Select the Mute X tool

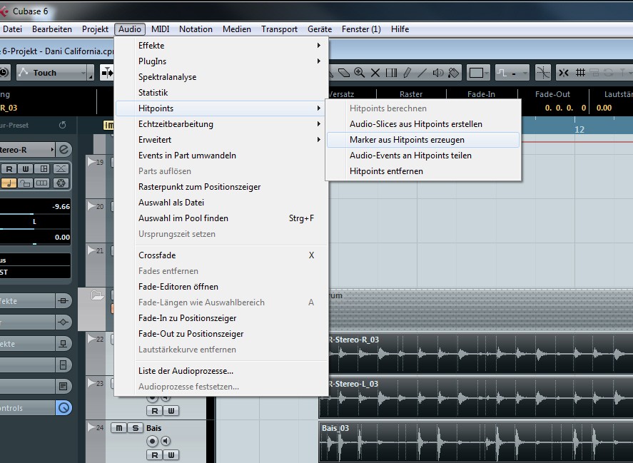[375, 73]
